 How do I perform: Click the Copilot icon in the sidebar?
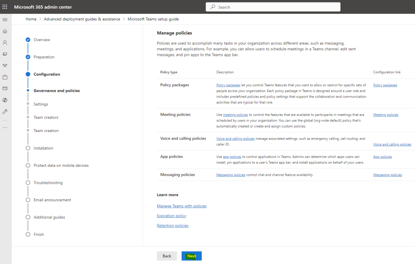(5, 100)
